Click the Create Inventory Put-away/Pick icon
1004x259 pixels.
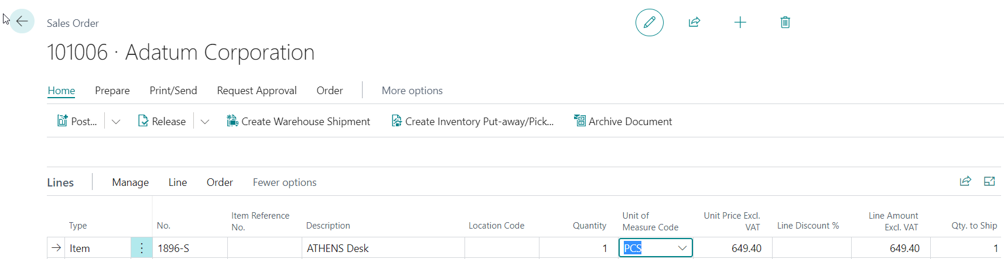tap(397, 121)
